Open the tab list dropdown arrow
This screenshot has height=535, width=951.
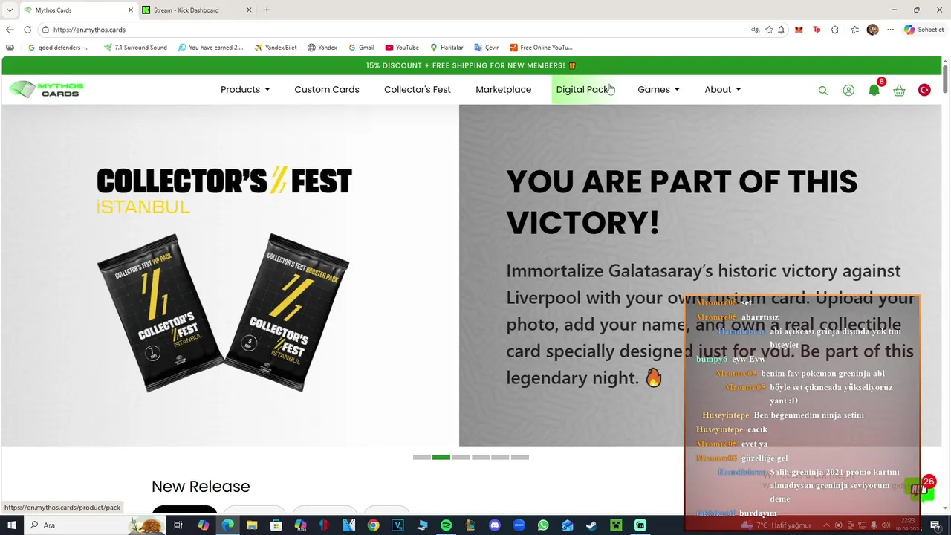point(9,10)
